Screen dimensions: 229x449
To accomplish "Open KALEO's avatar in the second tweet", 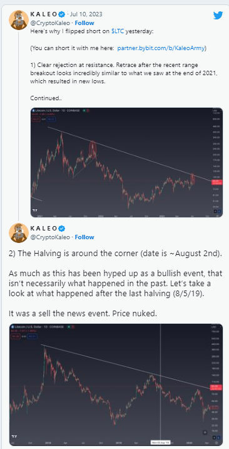I will pyautogui.click(x=18, y=233).
